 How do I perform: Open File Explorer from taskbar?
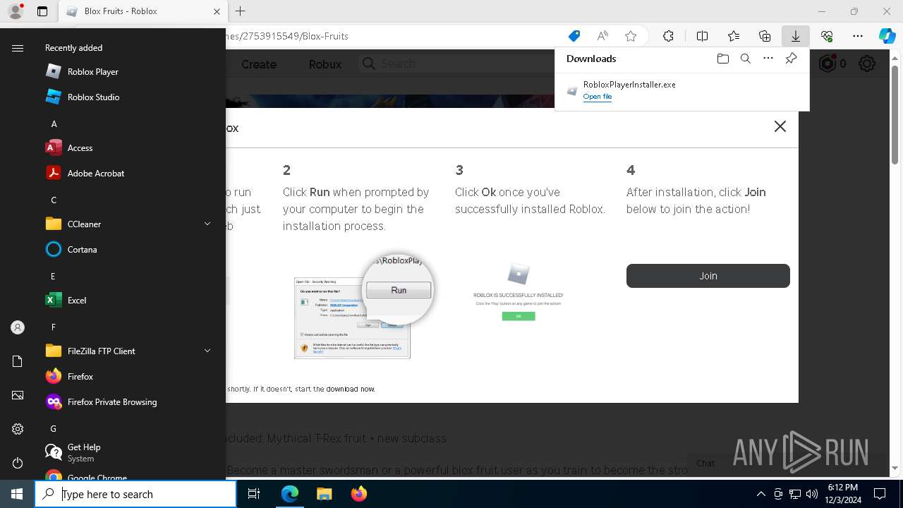coord(324,494)
